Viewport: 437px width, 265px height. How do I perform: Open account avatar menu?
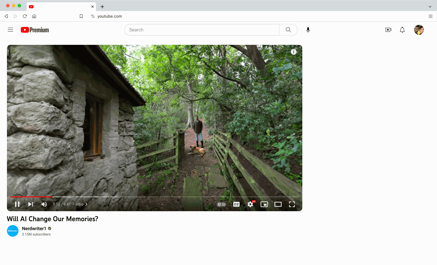pos(419,30)
